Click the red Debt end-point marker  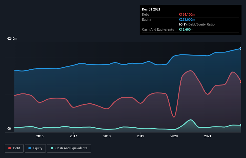pyautogui.click(x=241, y=82)
